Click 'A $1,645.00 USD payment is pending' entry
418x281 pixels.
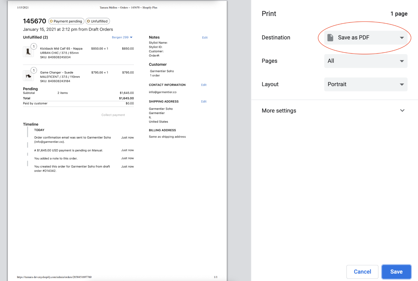[x=69, y=150]
